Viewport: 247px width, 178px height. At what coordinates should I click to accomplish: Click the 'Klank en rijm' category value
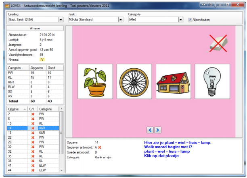(103, 157)
